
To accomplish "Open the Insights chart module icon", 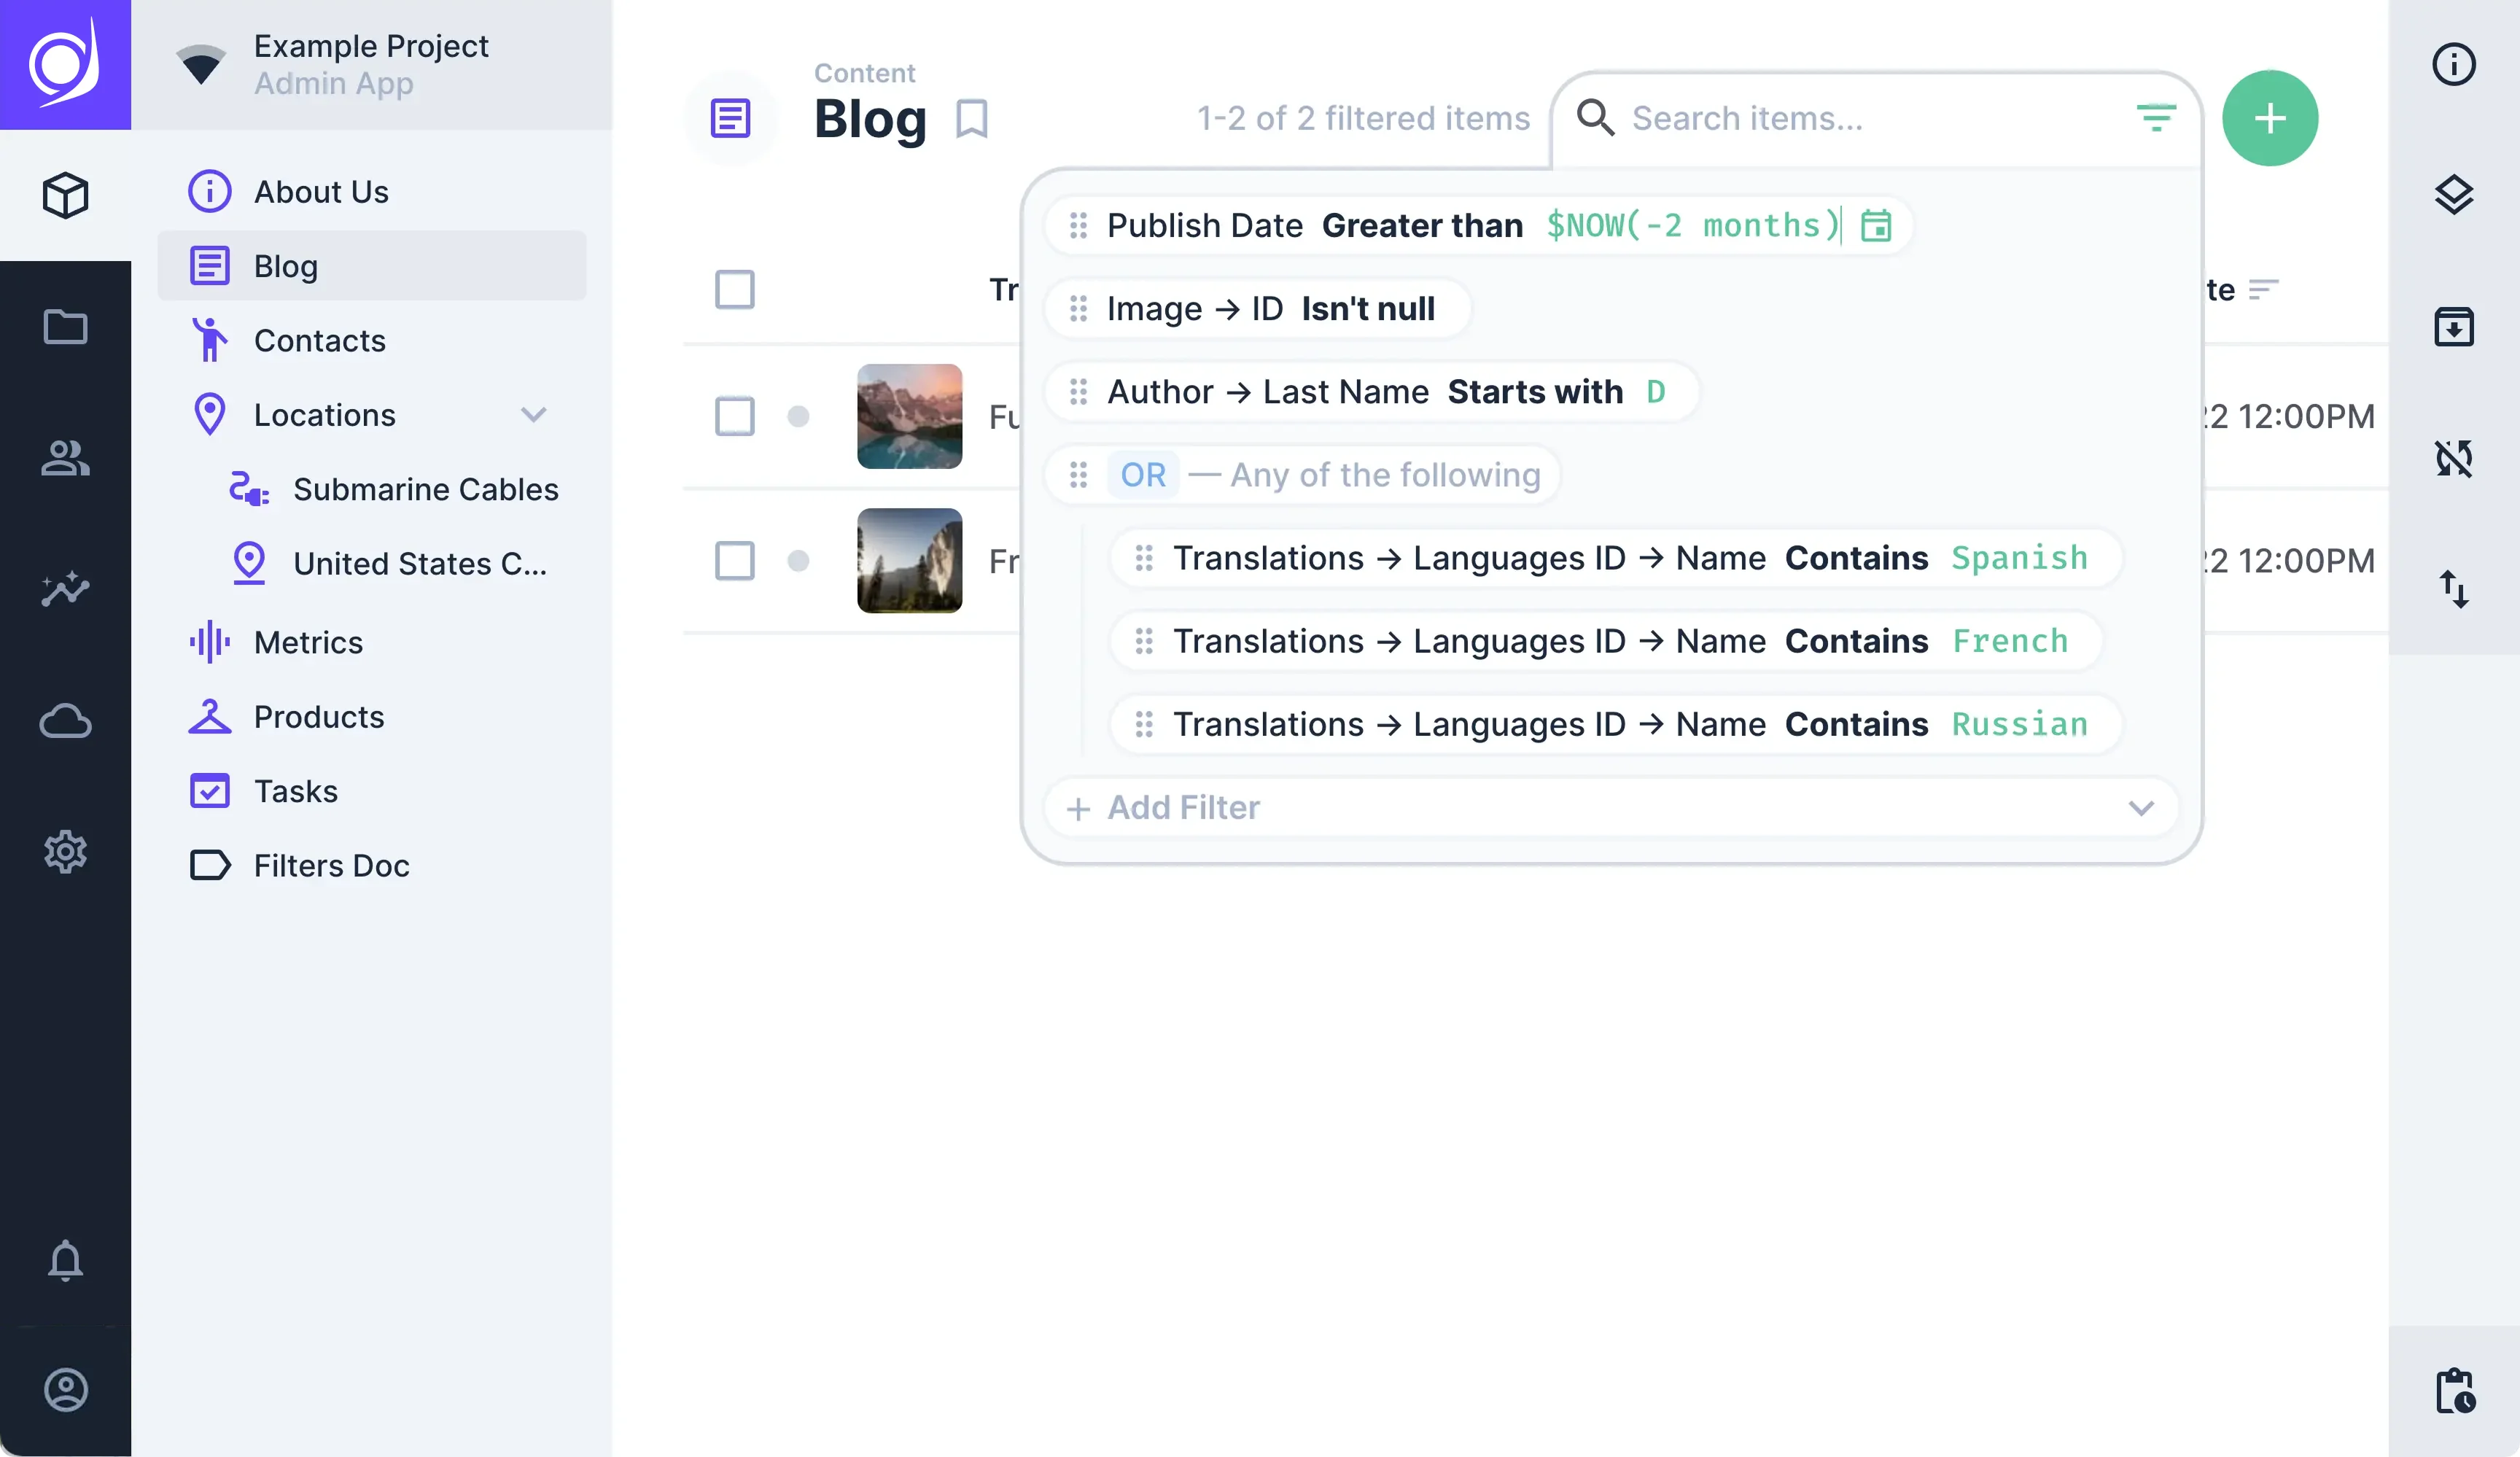I will coord(65,589).
